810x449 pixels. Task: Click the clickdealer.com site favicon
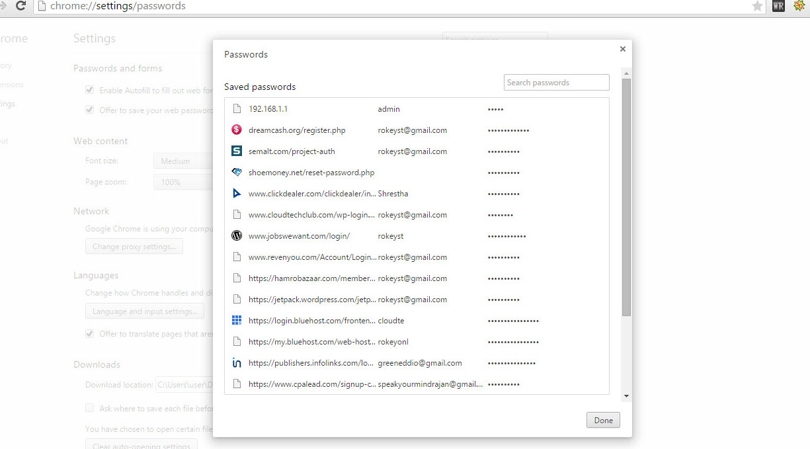click(x=237, y=194)
